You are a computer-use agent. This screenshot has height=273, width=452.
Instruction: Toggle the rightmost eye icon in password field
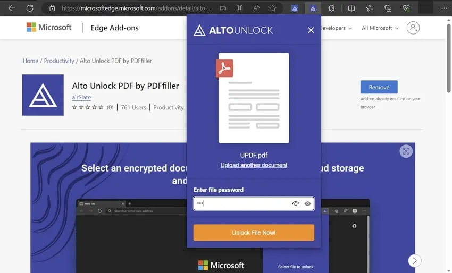(x=307, y=203)
